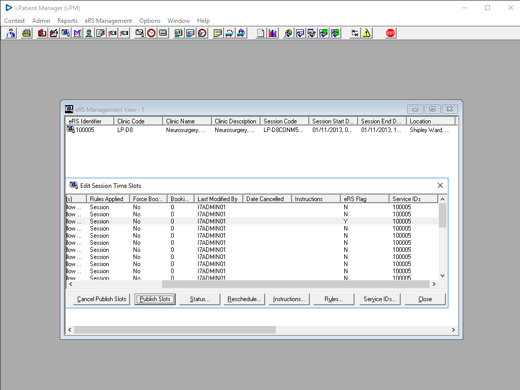Open the Window menu
This screenshot has width=520, height=390.
pos(178,20)
